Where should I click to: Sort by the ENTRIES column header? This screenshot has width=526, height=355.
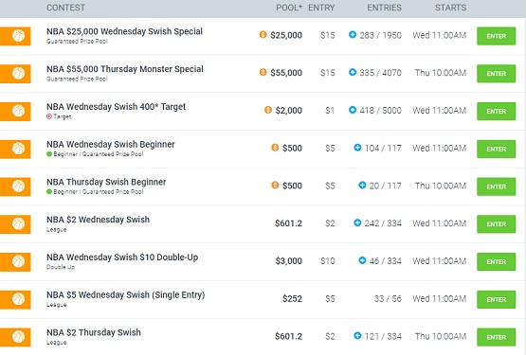pyautogui.click(x=384, y=8)
